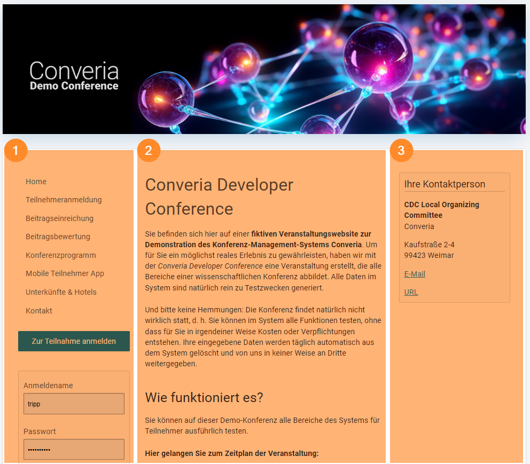Open the Konferenzprogramm page
The height and width of the screenshot is (464, 530).
click(x=61, y=255)
